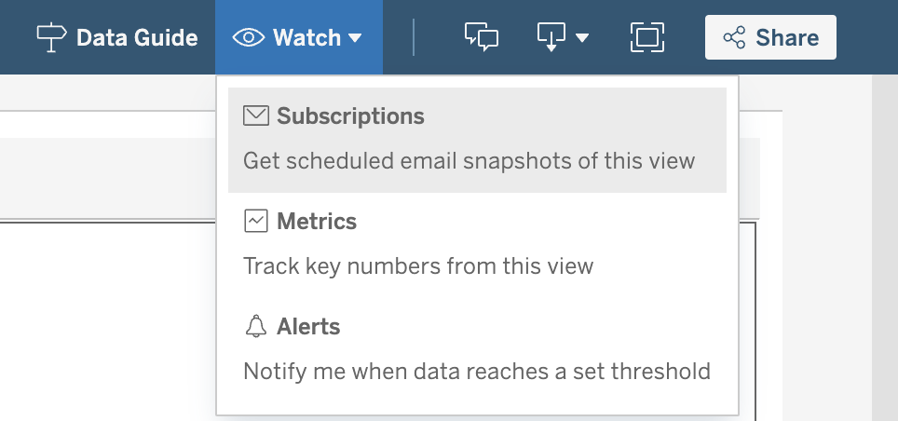Select Alerts menu entry
The image size is (898, 421).
tap(477, 349)
